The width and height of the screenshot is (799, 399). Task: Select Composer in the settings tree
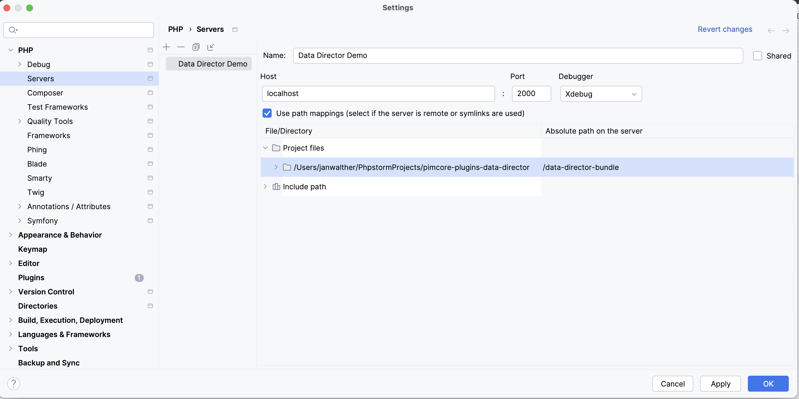(45, 93)
